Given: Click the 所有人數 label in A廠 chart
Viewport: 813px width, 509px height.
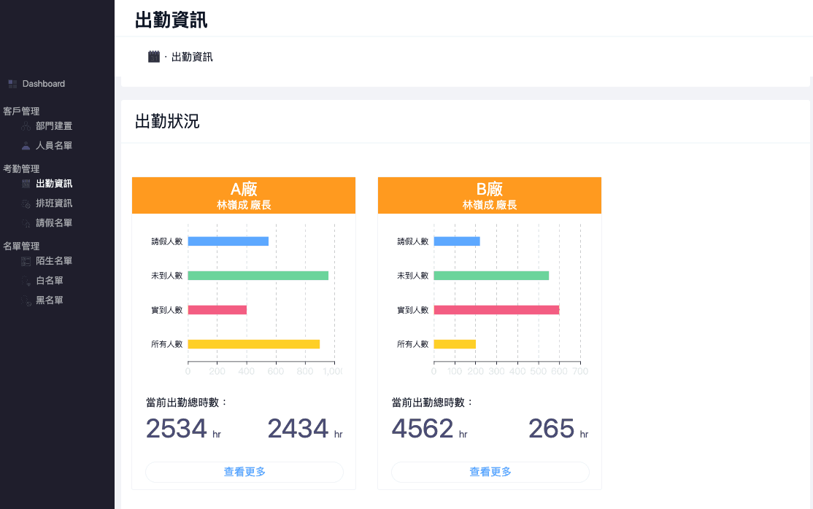Looking at the screenshot, I should coord(167,344).
